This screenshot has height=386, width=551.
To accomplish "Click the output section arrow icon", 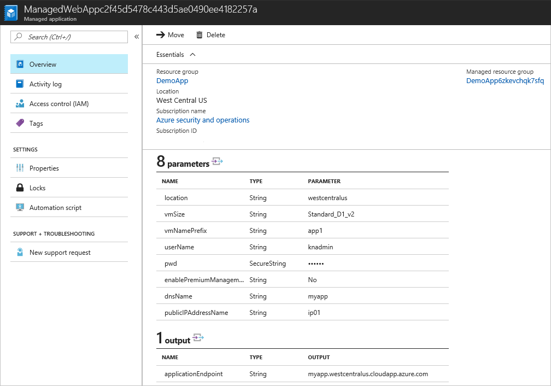I will [198, 338].
